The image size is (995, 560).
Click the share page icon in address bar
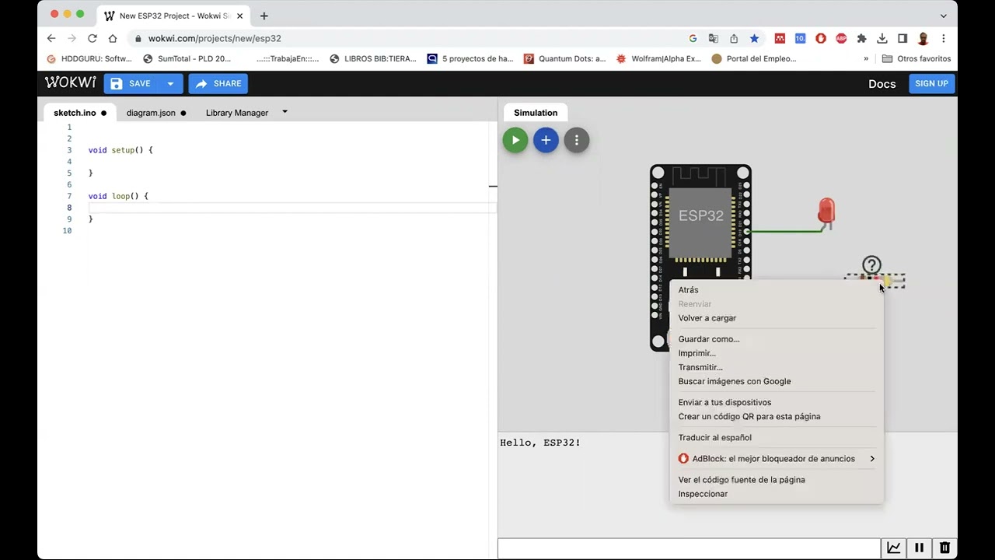click(x=734, y=38)
